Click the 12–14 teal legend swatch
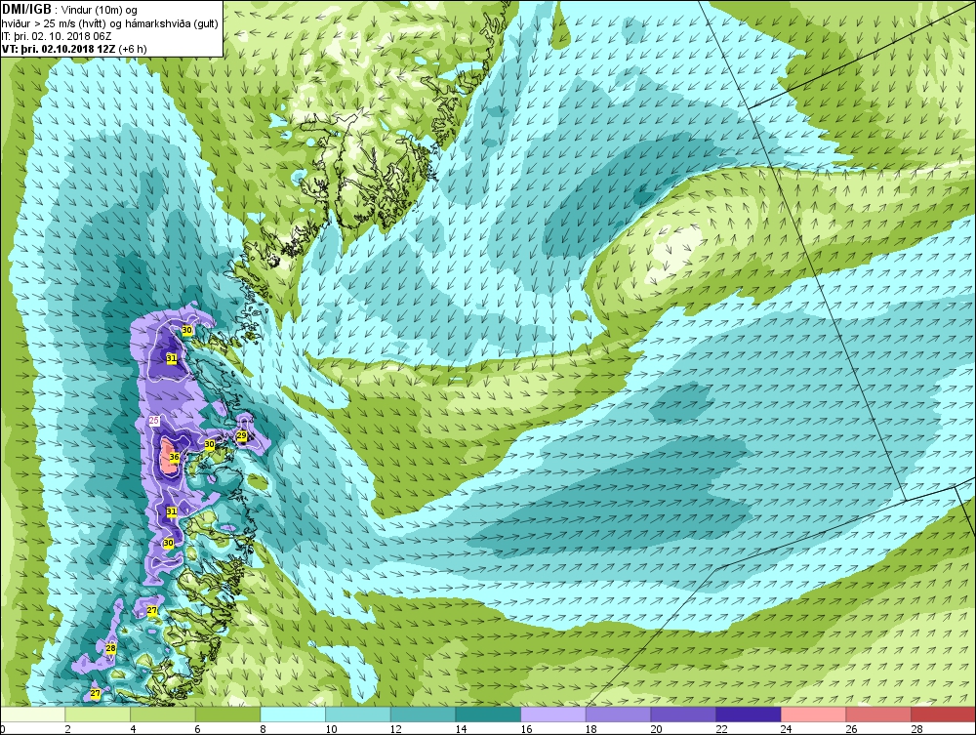This screenshot has height=735, width=976. [x=423, y=715]
